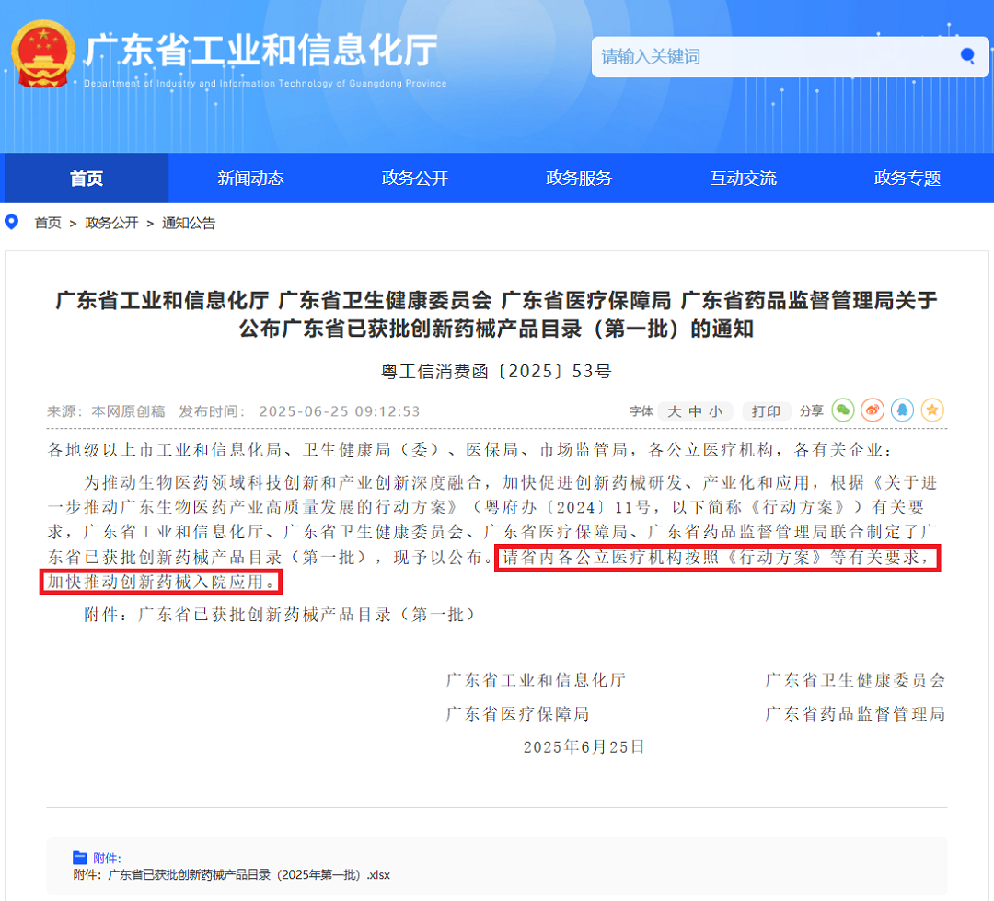Click signature 广东省卫生健康委员会

(x=855, y=680)
